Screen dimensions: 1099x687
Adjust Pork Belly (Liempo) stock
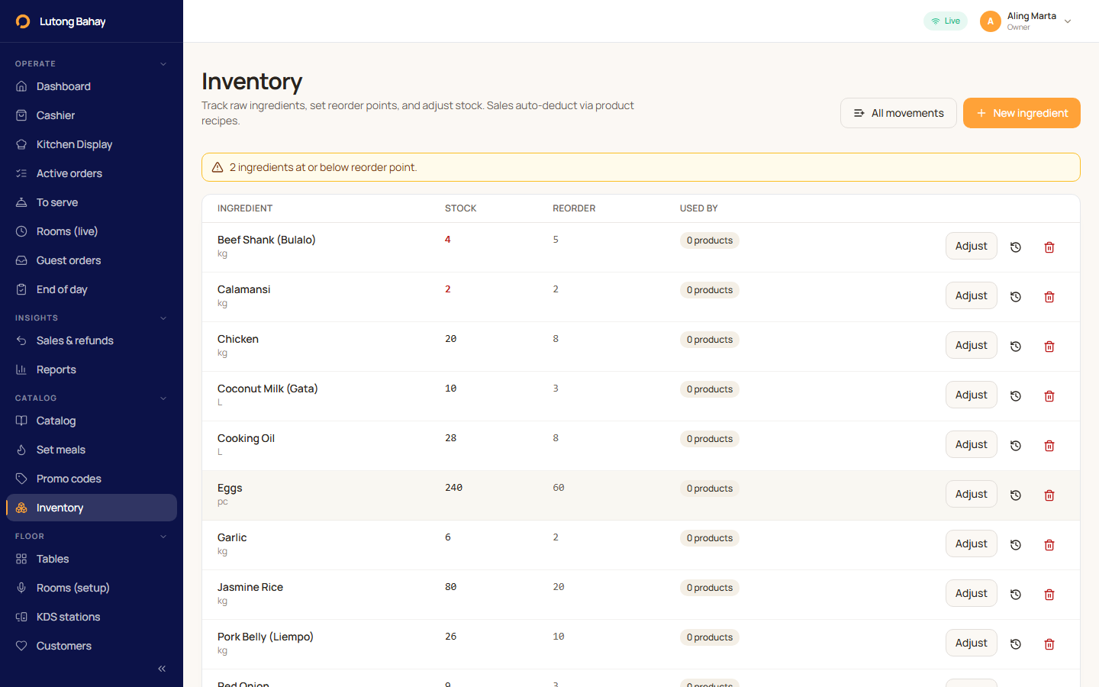(971, 643)
